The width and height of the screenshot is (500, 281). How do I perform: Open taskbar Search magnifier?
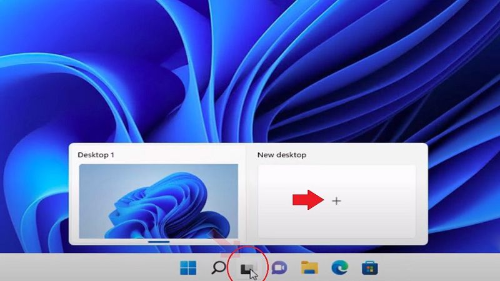tap(218, 268)
